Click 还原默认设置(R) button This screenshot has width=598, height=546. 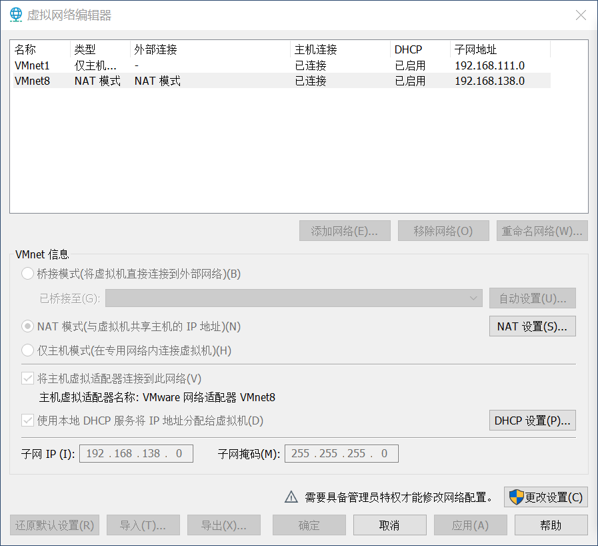coord(55,525)
